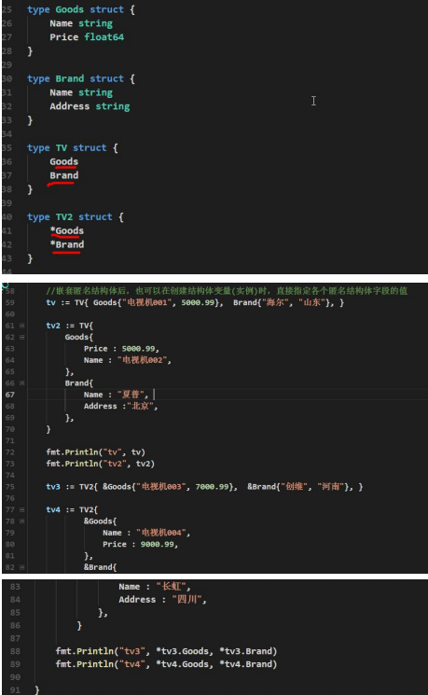The height and width of the screenshot is (695, 428).
Task: Collapse the Brand{ block fold at line 66
Action: (x=21, y=383)
